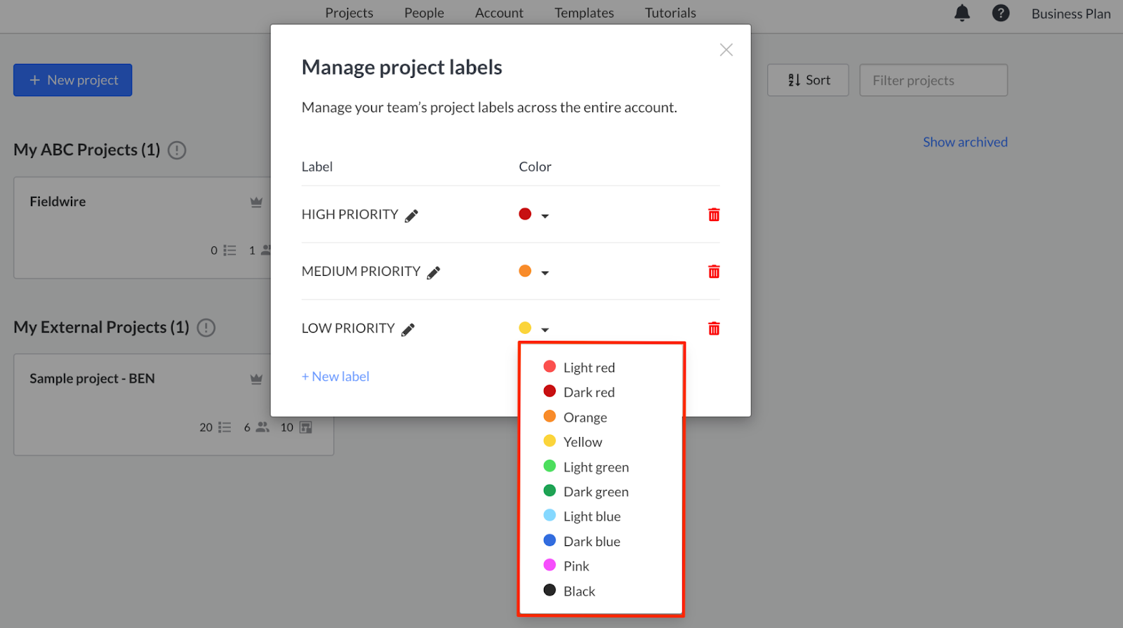Edit the MEDIUM PRIORITY label name
Viewport: 1123px width, 628px height.
pos(433,272)
